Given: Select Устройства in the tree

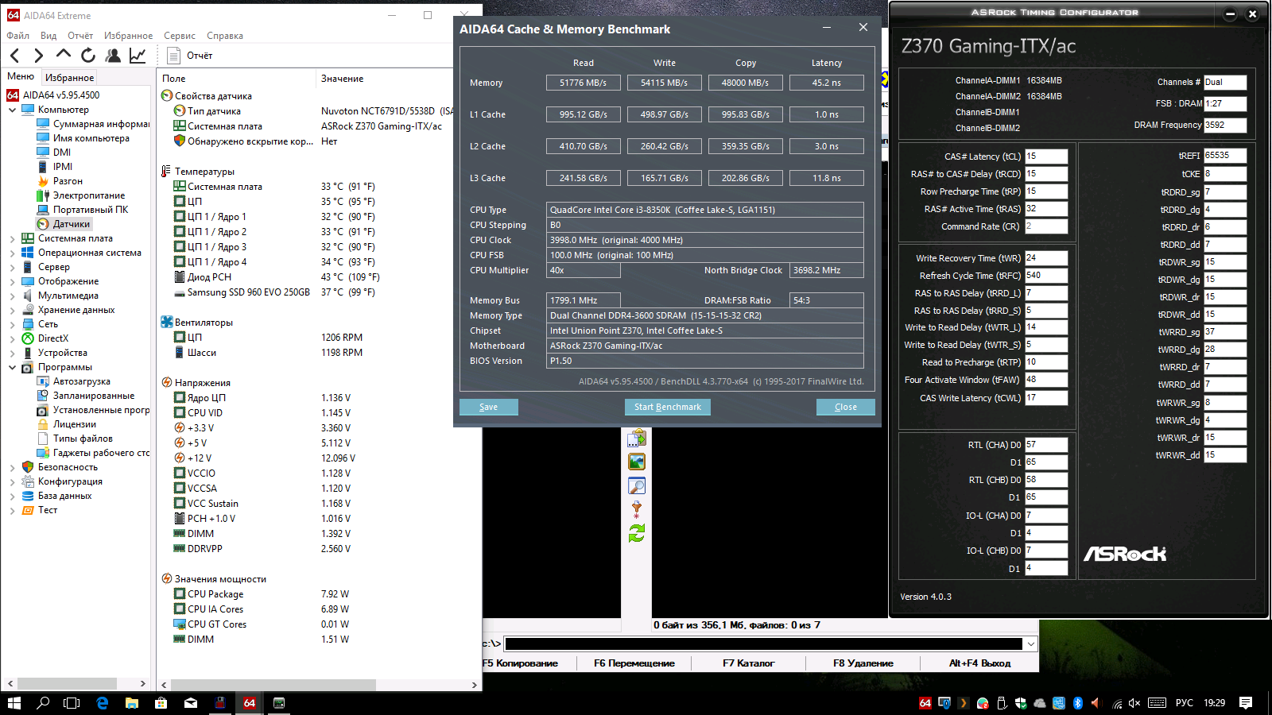Looking at the screenshot, I should click(x=62, y=353).
